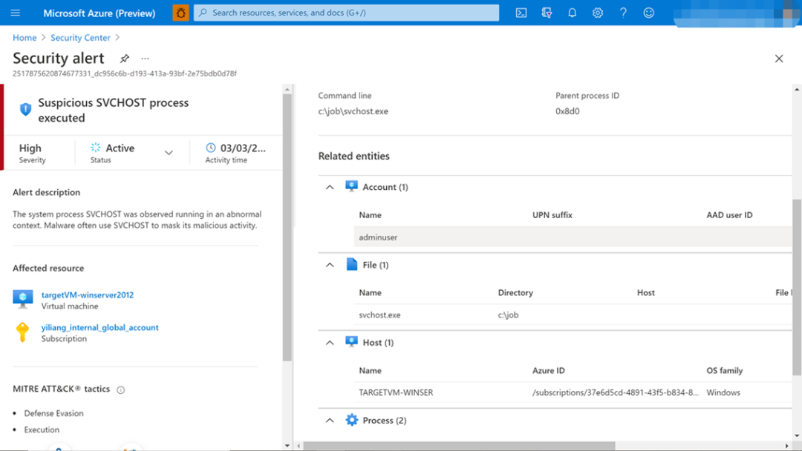Click the Azure ID subscription path value

coord(616,392)
